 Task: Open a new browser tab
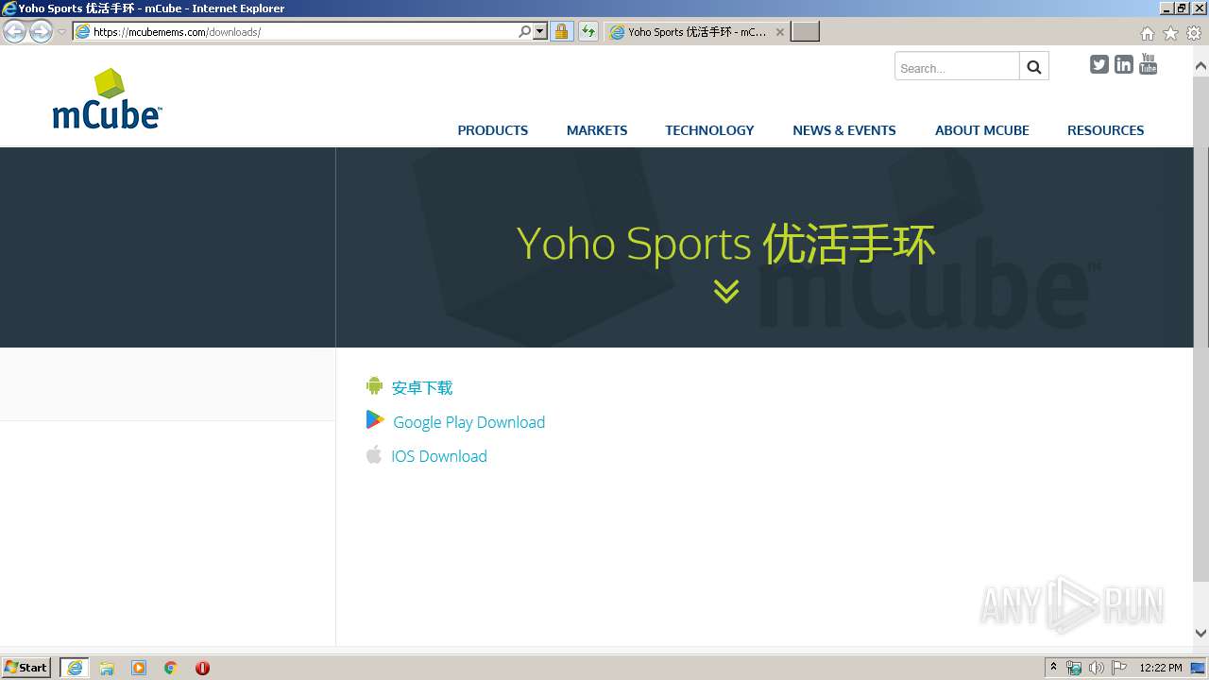coord(805,32)
